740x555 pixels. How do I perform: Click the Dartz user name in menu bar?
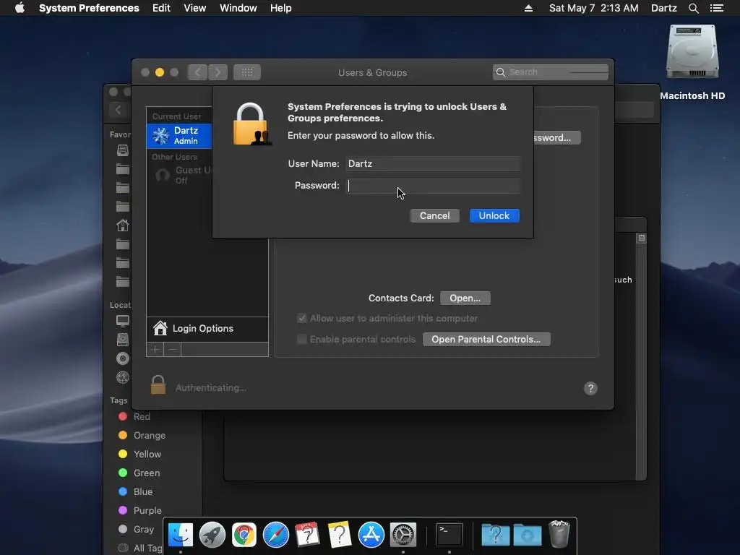coord(663,8)
